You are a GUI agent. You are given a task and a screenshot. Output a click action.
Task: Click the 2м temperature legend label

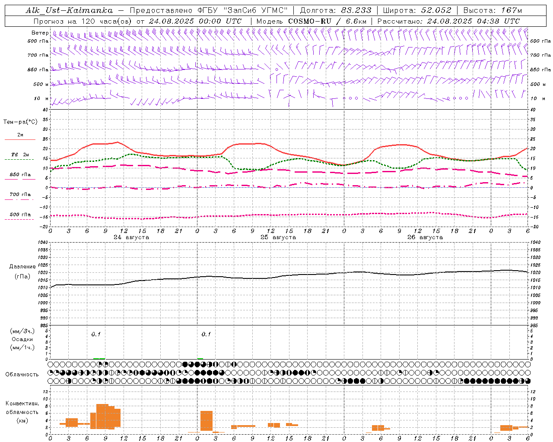(20, 135)
